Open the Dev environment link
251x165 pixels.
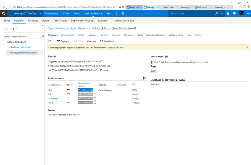[x=50, y=90]
